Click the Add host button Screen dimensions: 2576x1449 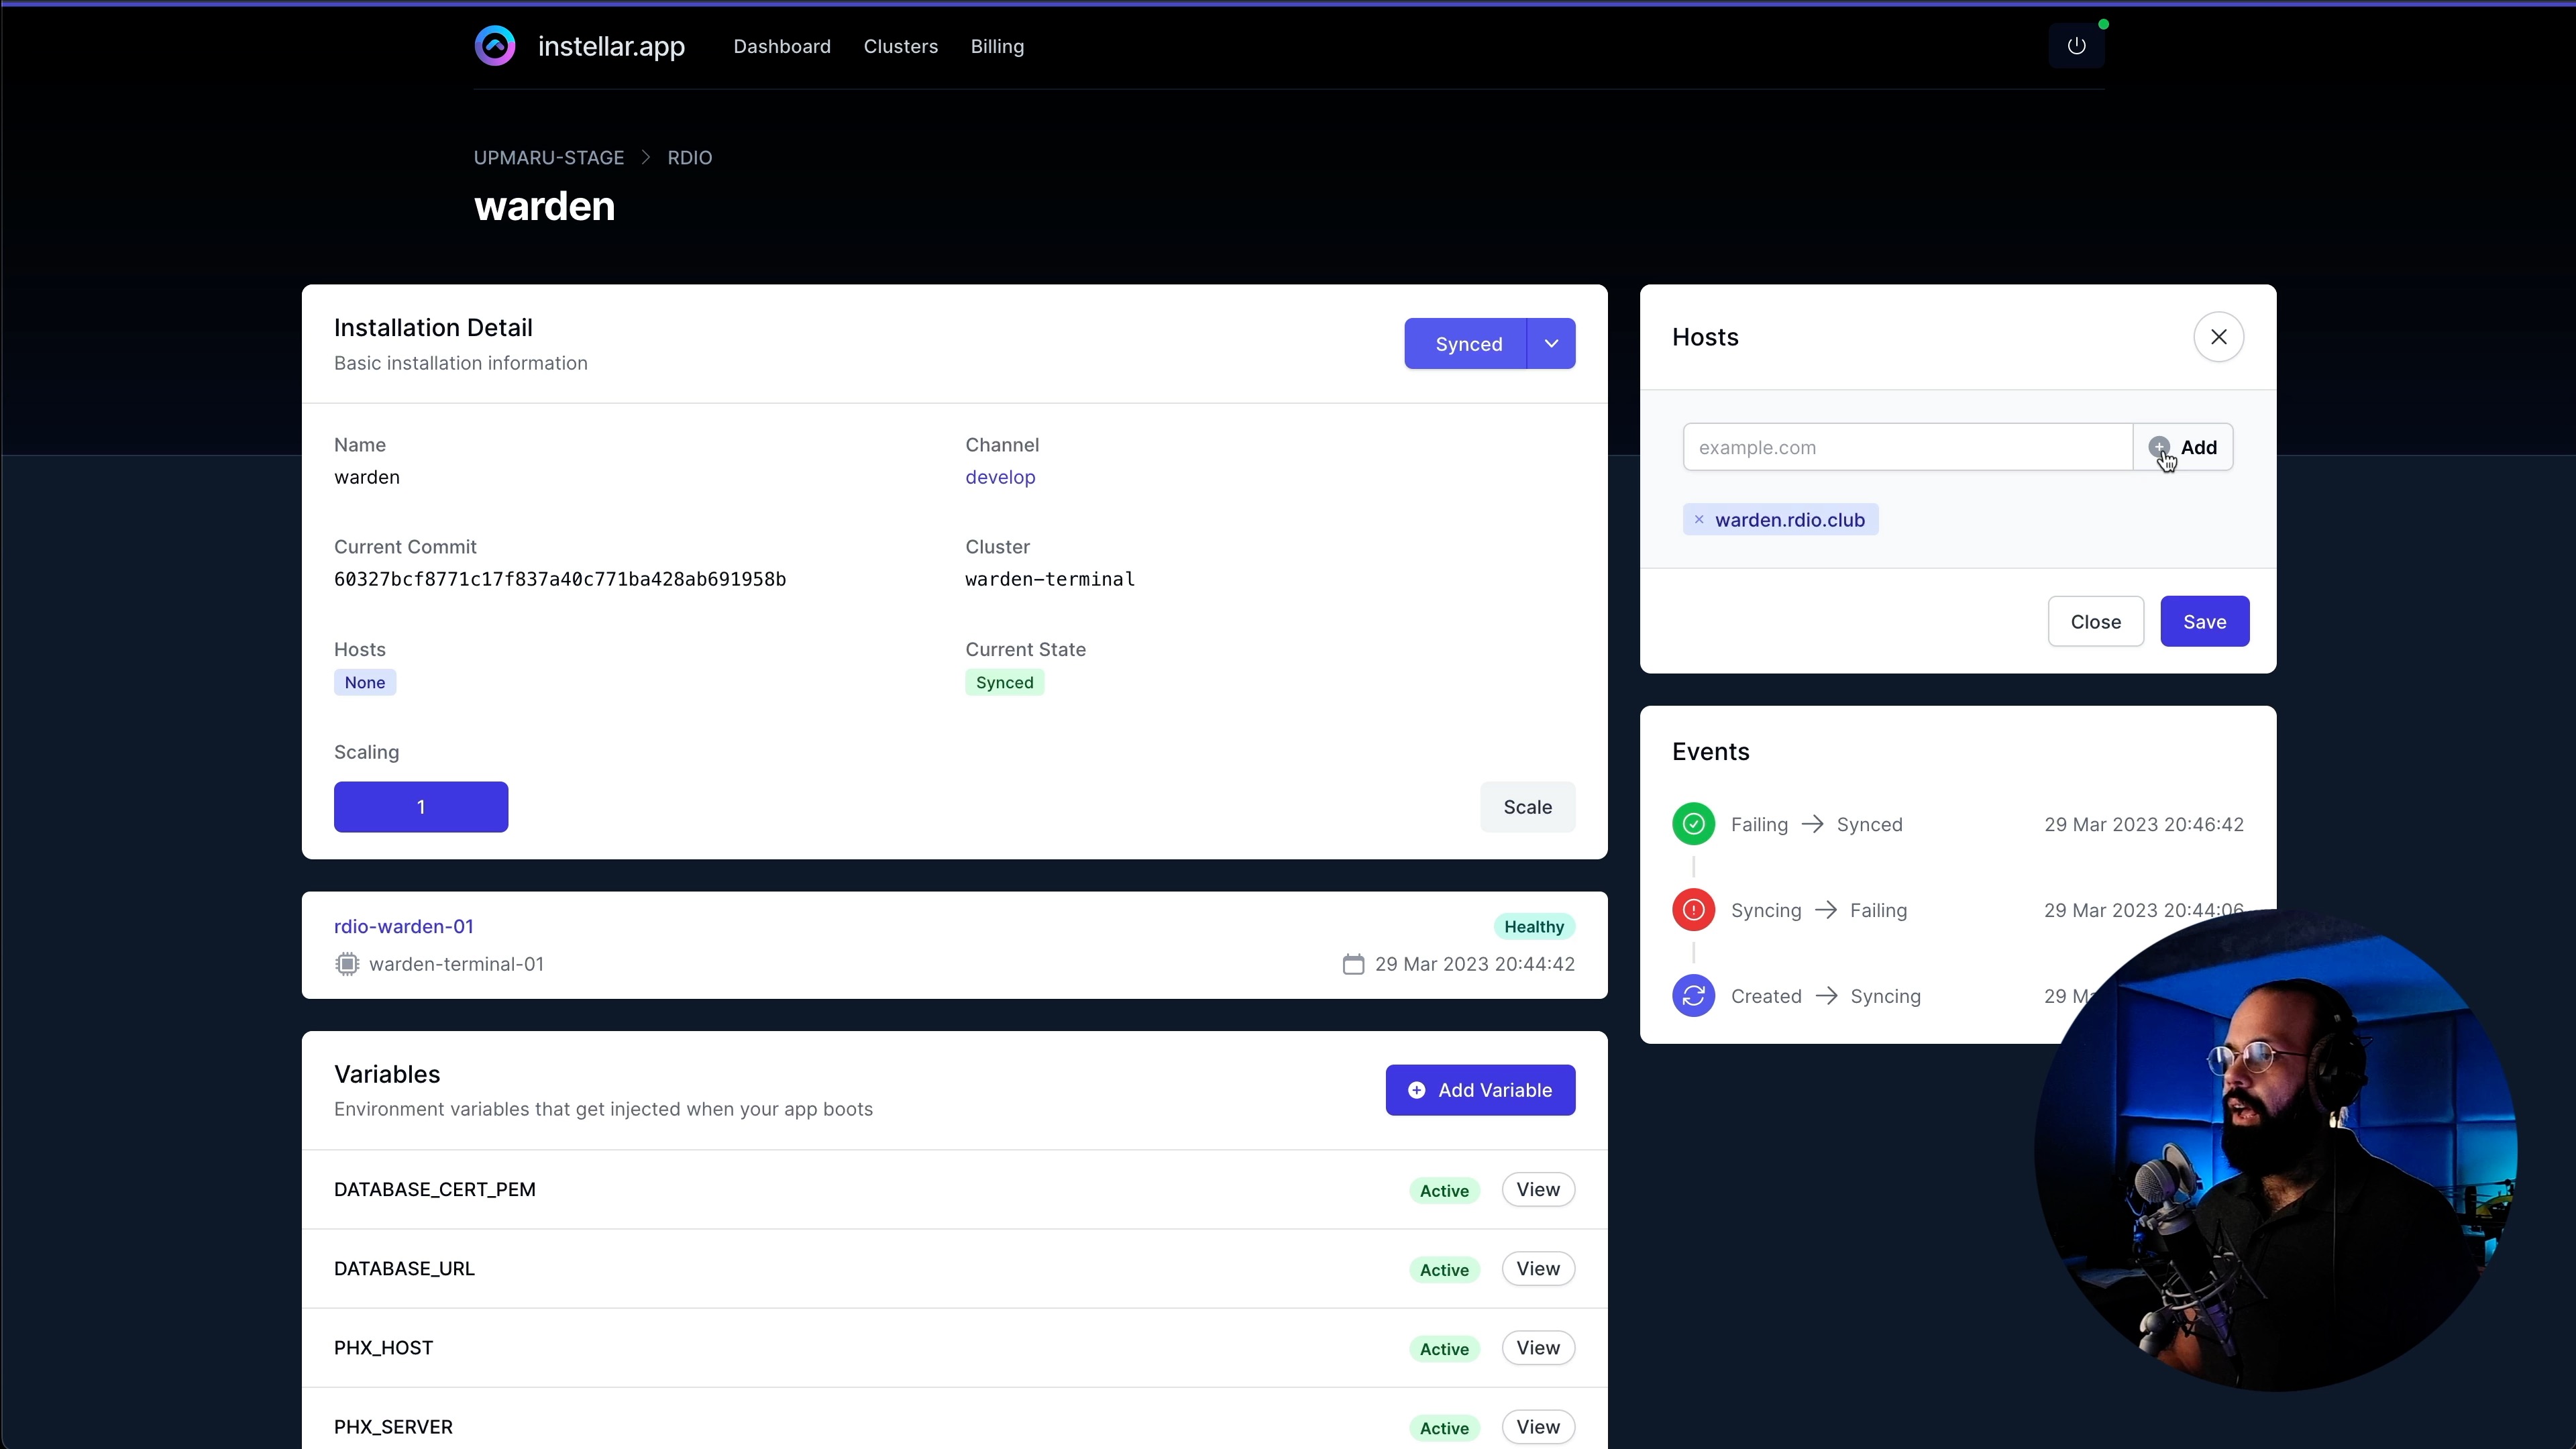click(x=2184, y=447)
